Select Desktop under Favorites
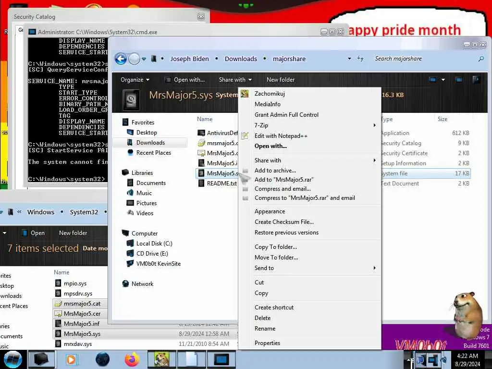492x369 pixels. pos(146,133)
